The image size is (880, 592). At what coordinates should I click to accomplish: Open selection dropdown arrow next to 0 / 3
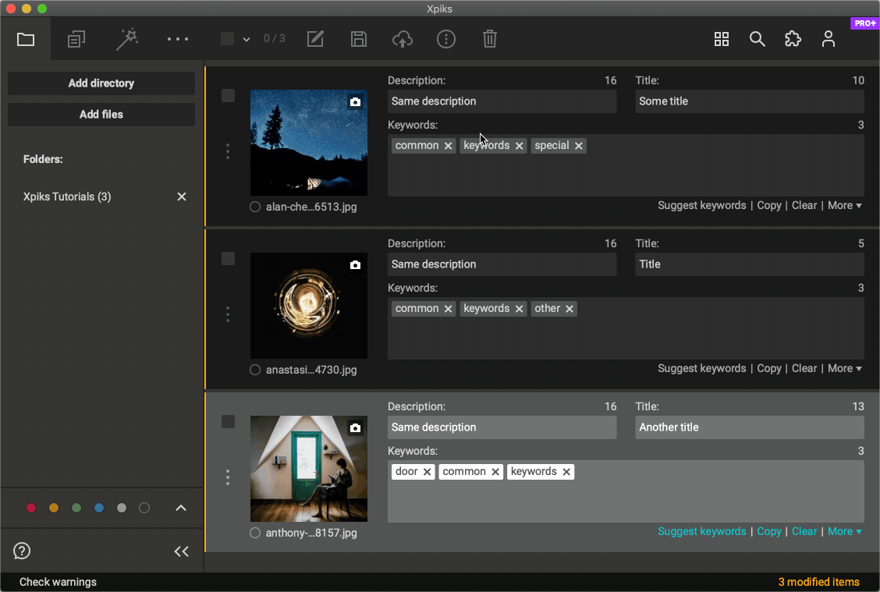pos(247,39)
